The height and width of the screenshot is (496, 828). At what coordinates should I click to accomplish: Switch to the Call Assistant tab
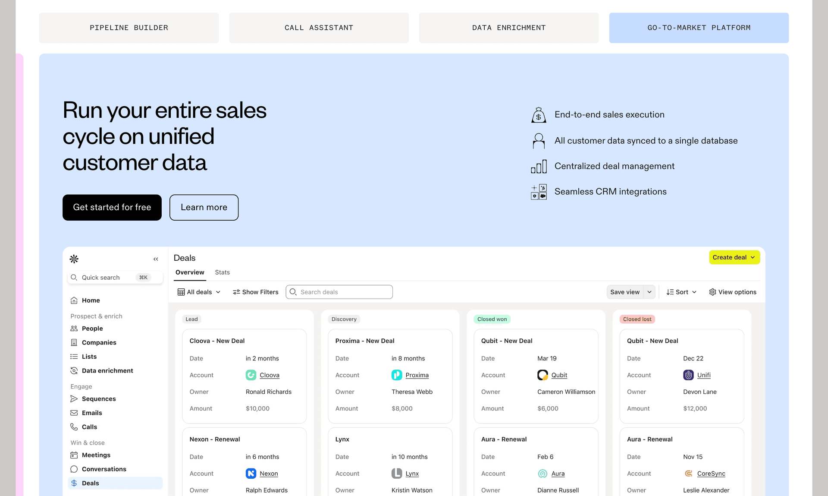click(x=319, y=28)
